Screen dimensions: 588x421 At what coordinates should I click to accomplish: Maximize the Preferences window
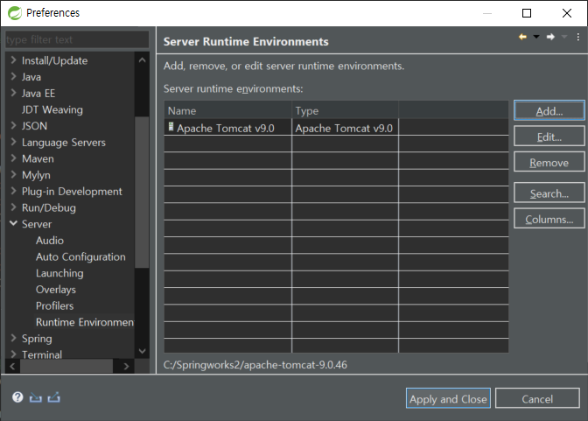pos(527,13)
